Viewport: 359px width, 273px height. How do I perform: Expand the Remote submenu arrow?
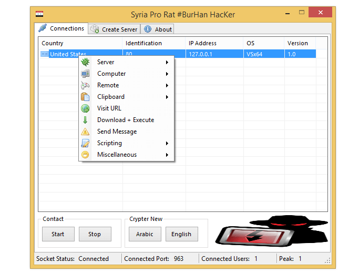pyautogui.click(x=167, y=85)
